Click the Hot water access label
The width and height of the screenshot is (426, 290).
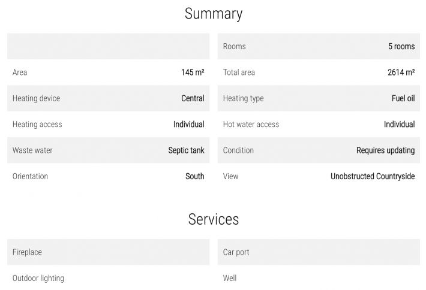pyautogui.click(x=251, y=124)
